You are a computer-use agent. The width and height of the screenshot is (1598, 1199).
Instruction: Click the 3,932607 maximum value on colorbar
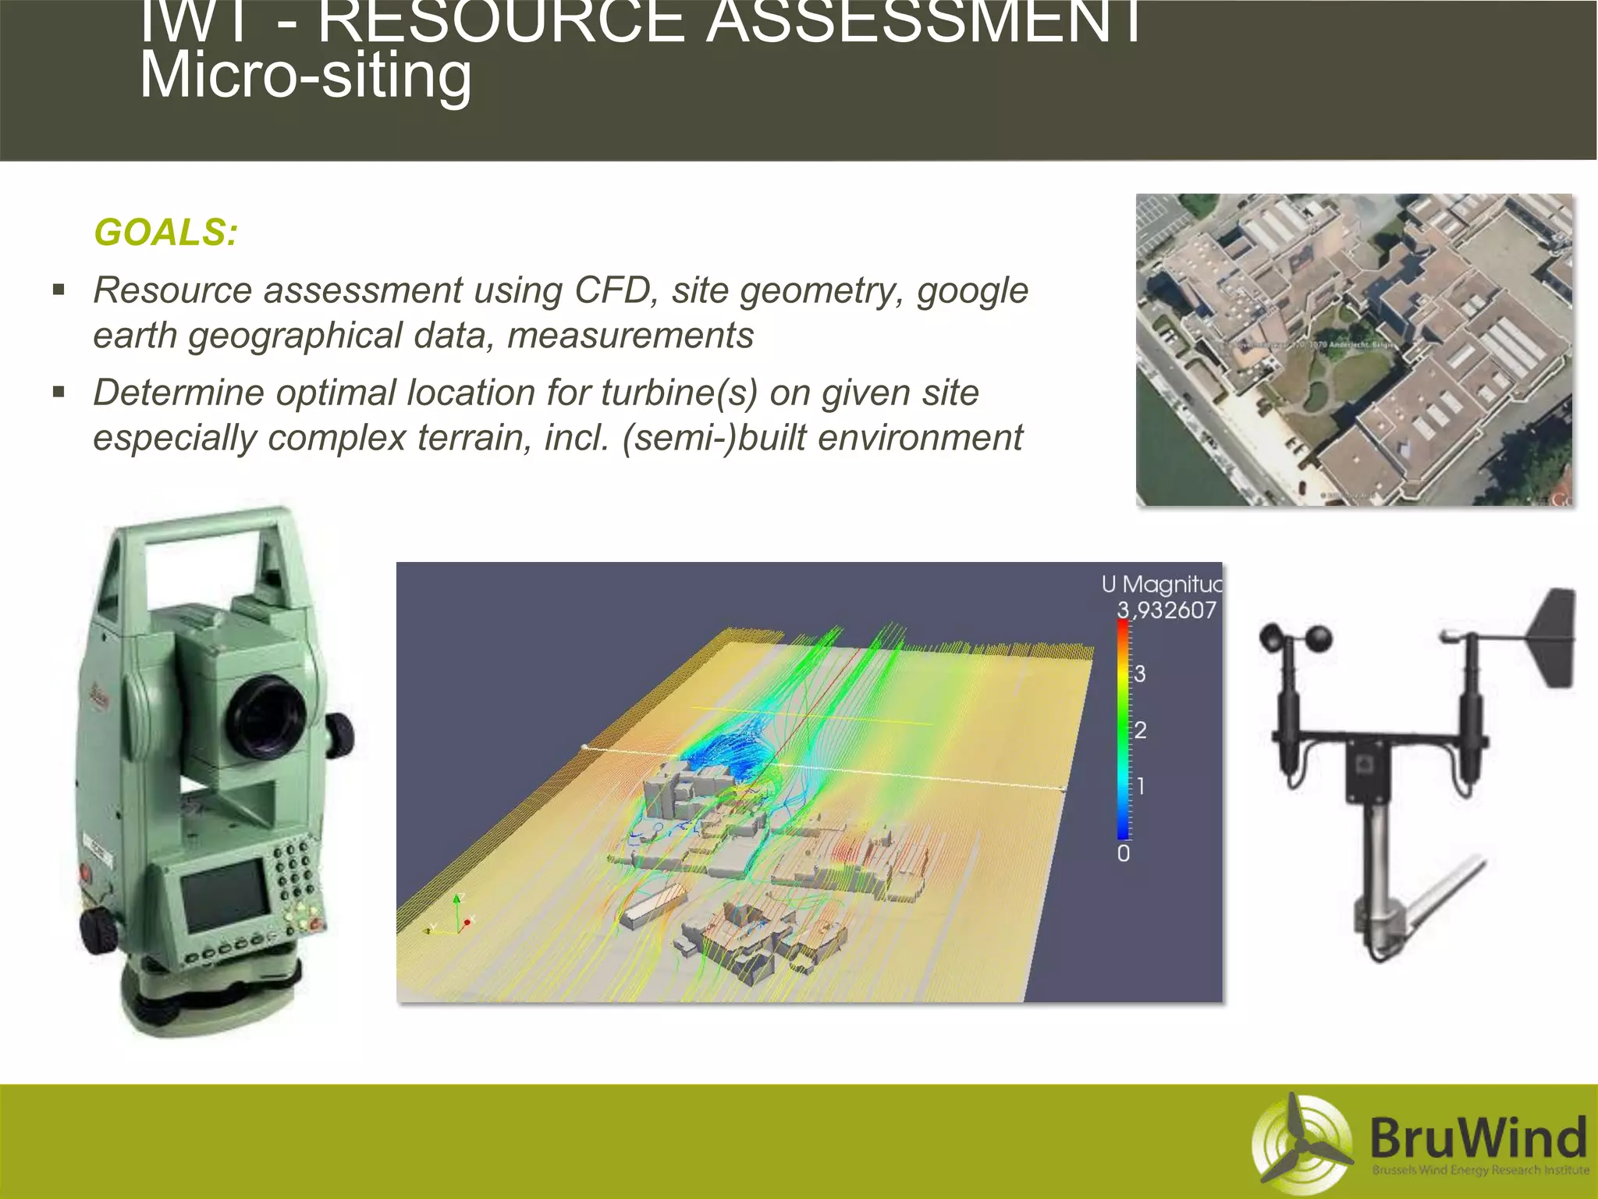1166,610
